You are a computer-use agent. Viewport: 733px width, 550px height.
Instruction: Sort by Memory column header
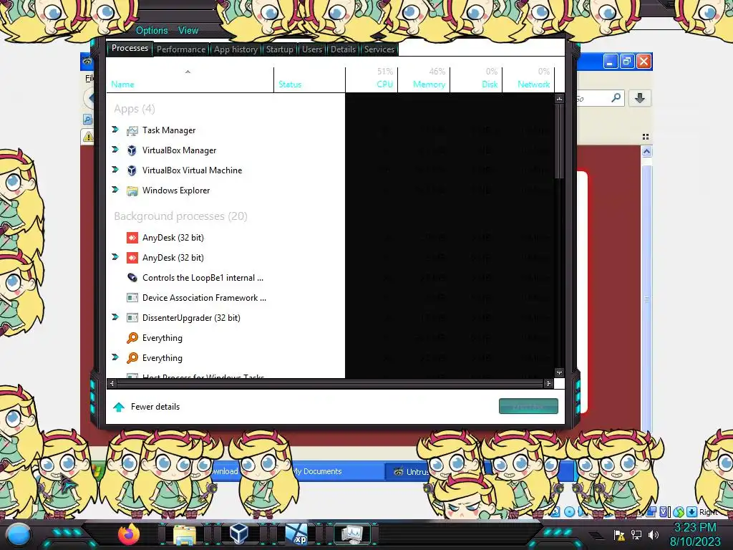point(424,79)
